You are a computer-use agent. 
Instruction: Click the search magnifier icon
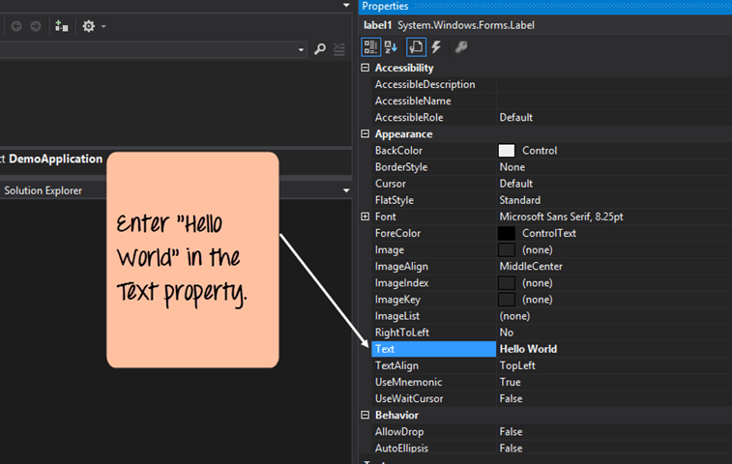pos(320,49)
